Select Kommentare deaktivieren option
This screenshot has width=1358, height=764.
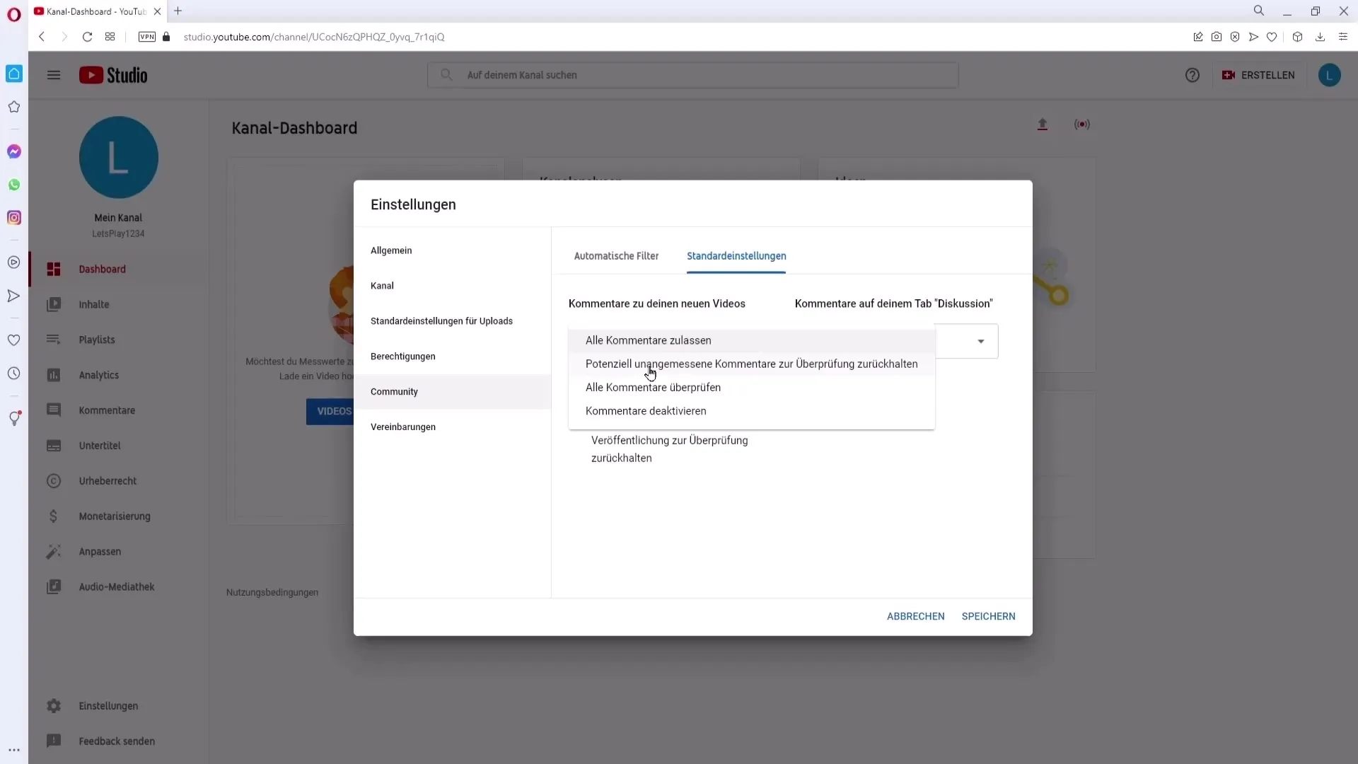[x=646, y=410]
